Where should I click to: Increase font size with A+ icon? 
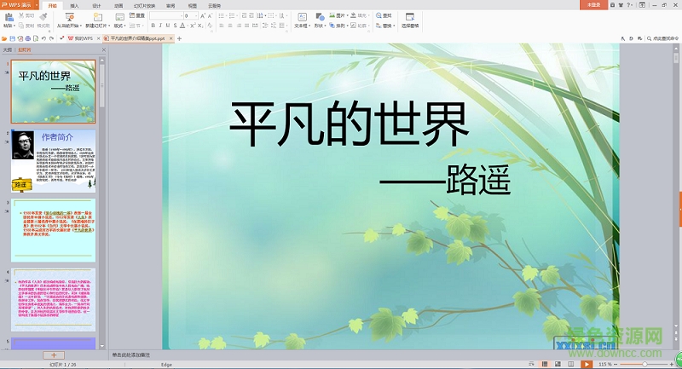tap(203, 15)
